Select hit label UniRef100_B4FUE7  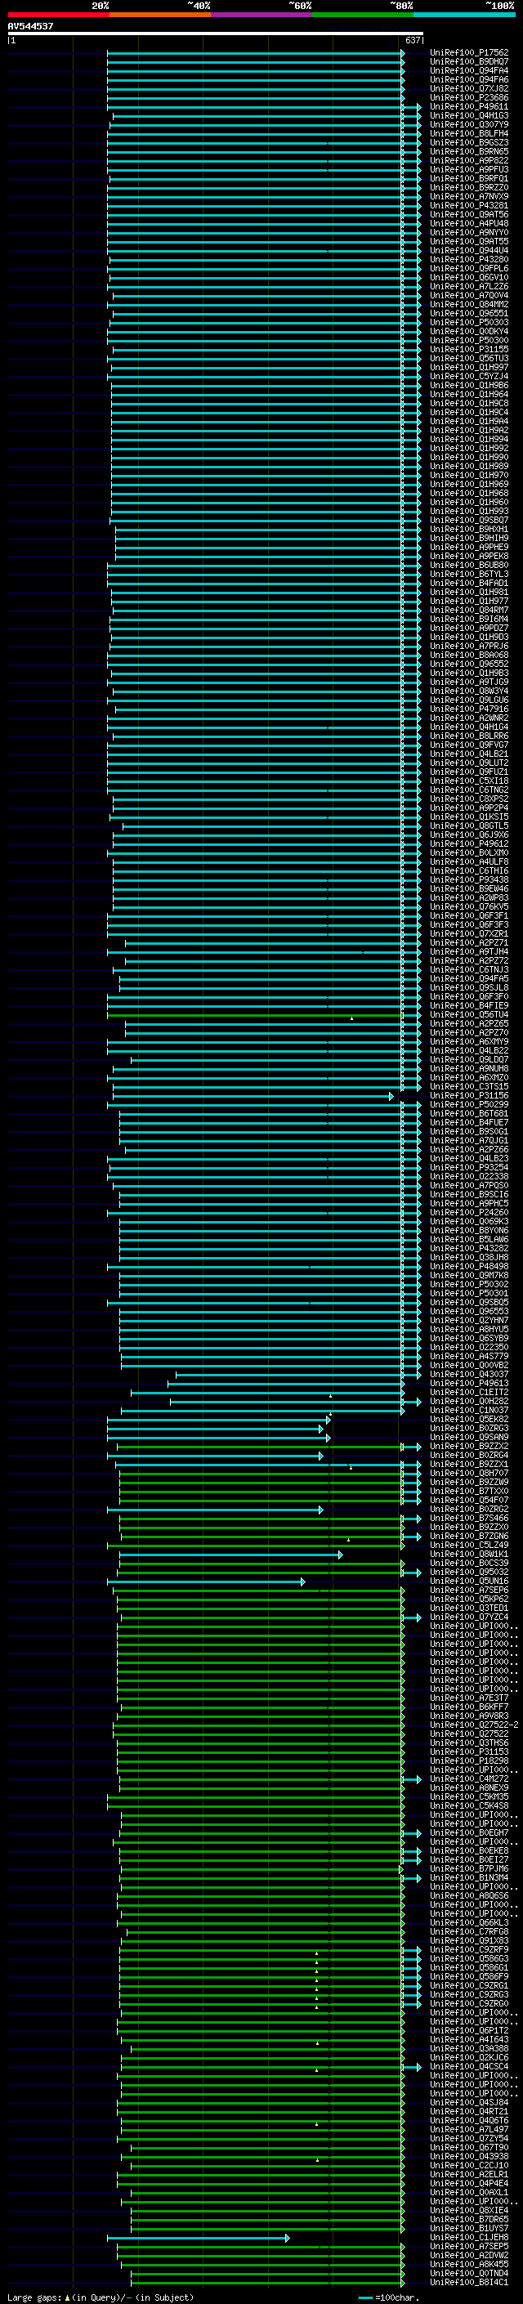468,1122
